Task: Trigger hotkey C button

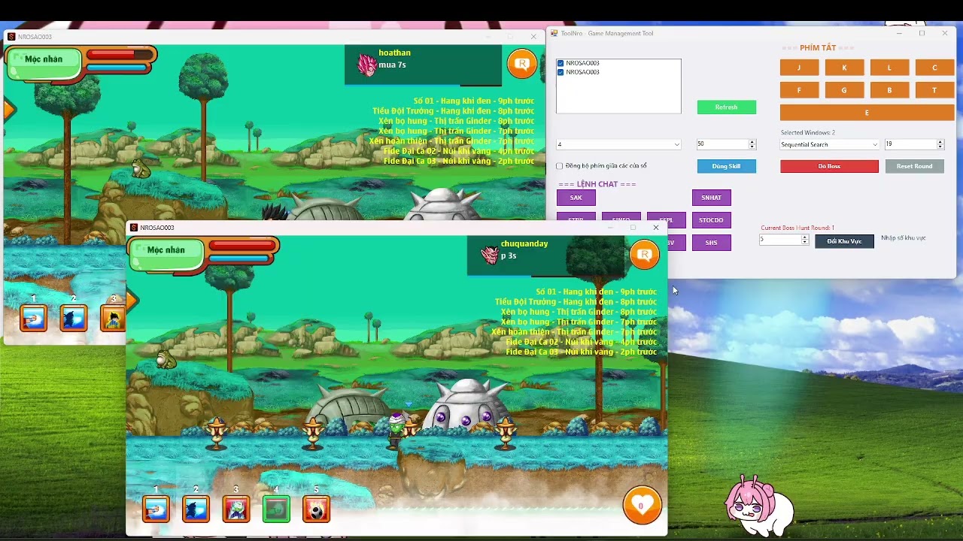Action: click(934, 68)
